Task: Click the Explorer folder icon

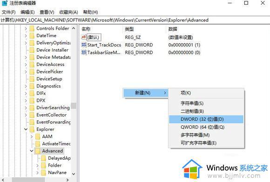Action: (x=32, y=130)
